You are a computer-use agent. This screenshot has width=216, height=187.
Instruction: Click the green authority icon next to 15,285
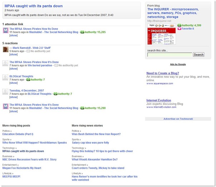click(x=82, y=32)
